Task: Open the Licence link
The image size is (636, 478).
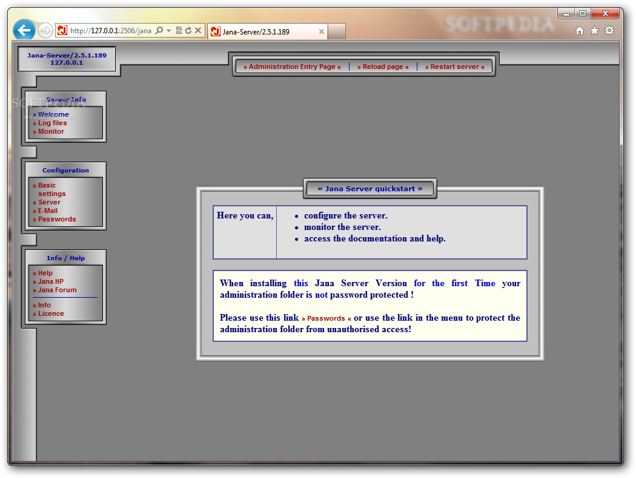Action: point(48,314)
